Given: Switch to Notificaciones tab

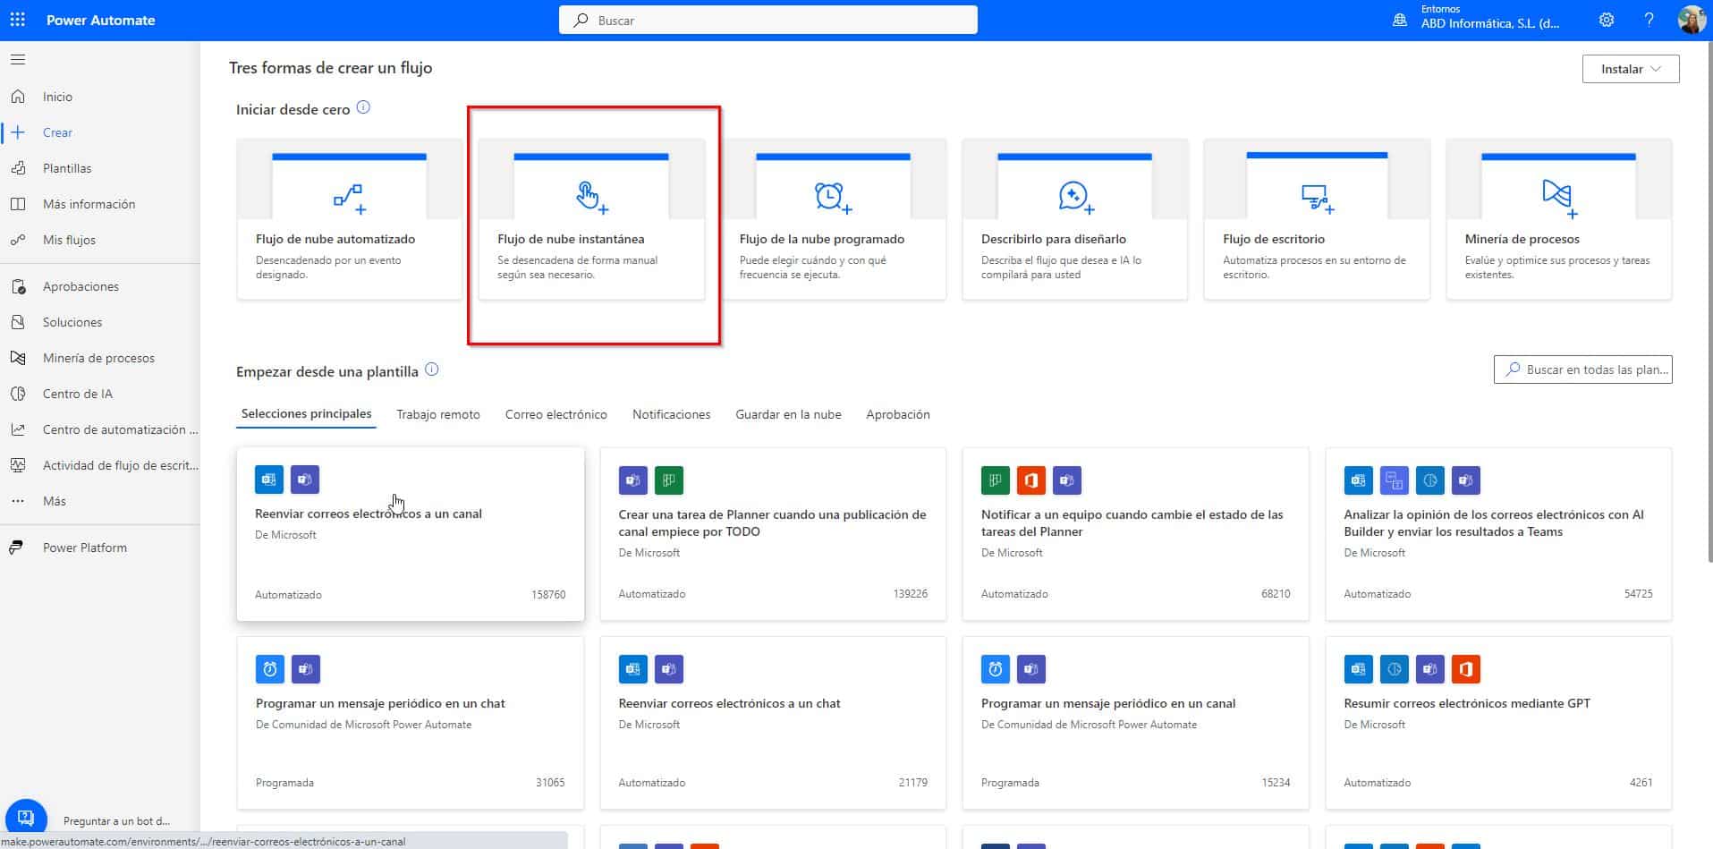Looking at the screenshot, I should pos(671,414).
